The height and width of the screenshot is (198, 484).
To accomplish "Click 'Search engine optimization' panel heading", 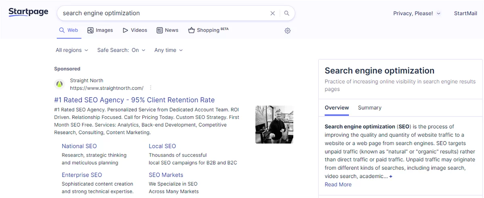I will [x=380, y=71].
